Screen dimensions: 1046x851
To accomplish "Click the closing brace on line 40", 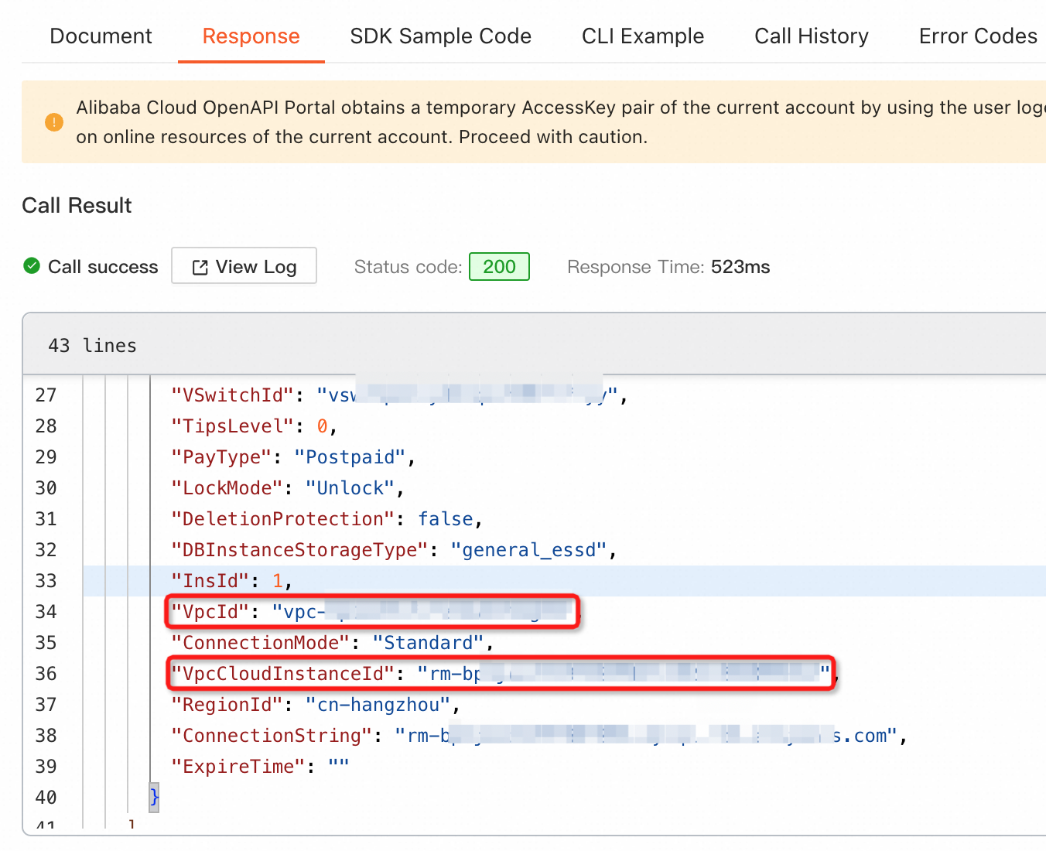I will coord(154,796).
